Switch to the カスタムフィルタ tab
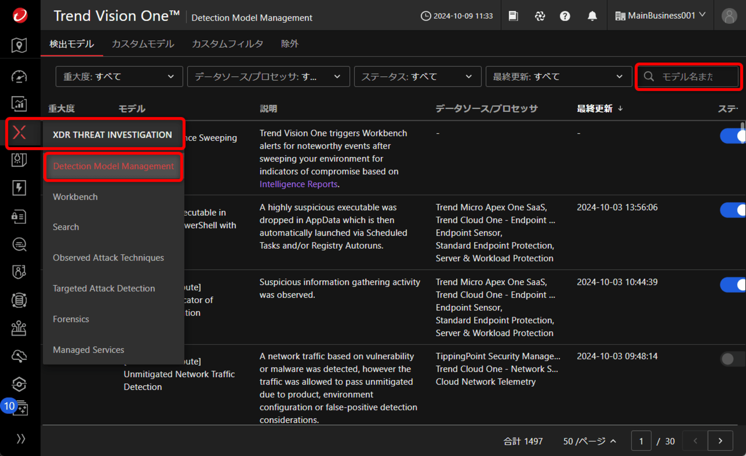746x456 pixels. coord(228,44)
